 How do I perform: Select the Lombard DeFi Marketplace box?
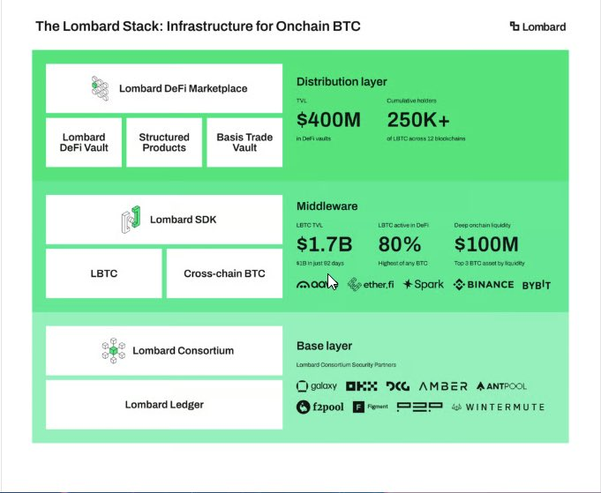click(164, 88)
